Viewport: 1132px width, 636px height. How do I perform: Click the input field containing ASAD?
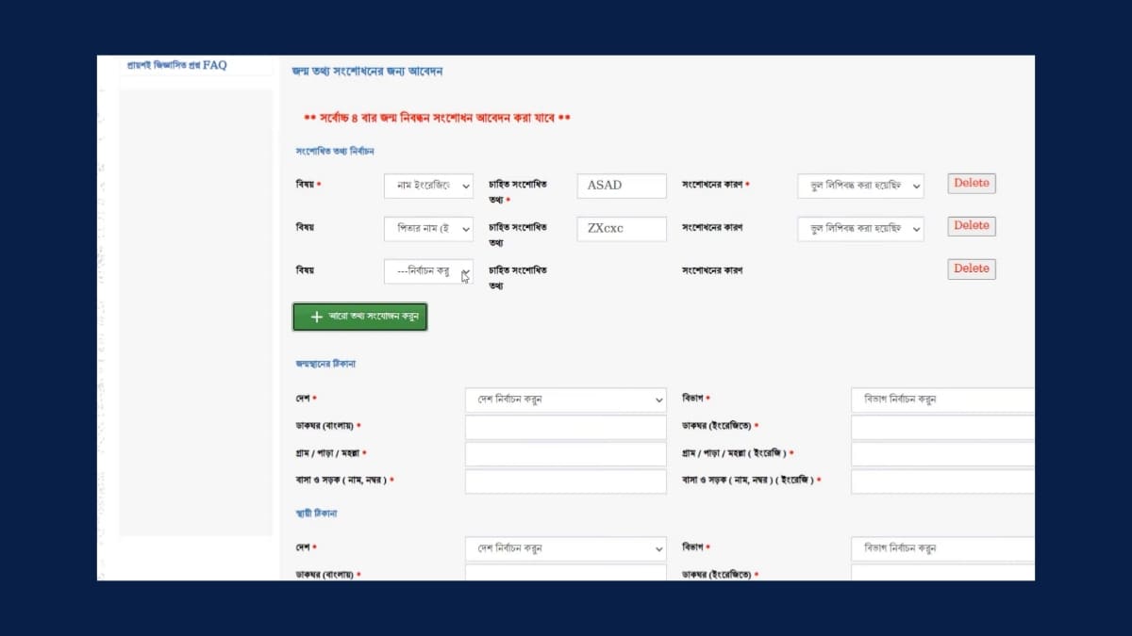click(622, 186)
